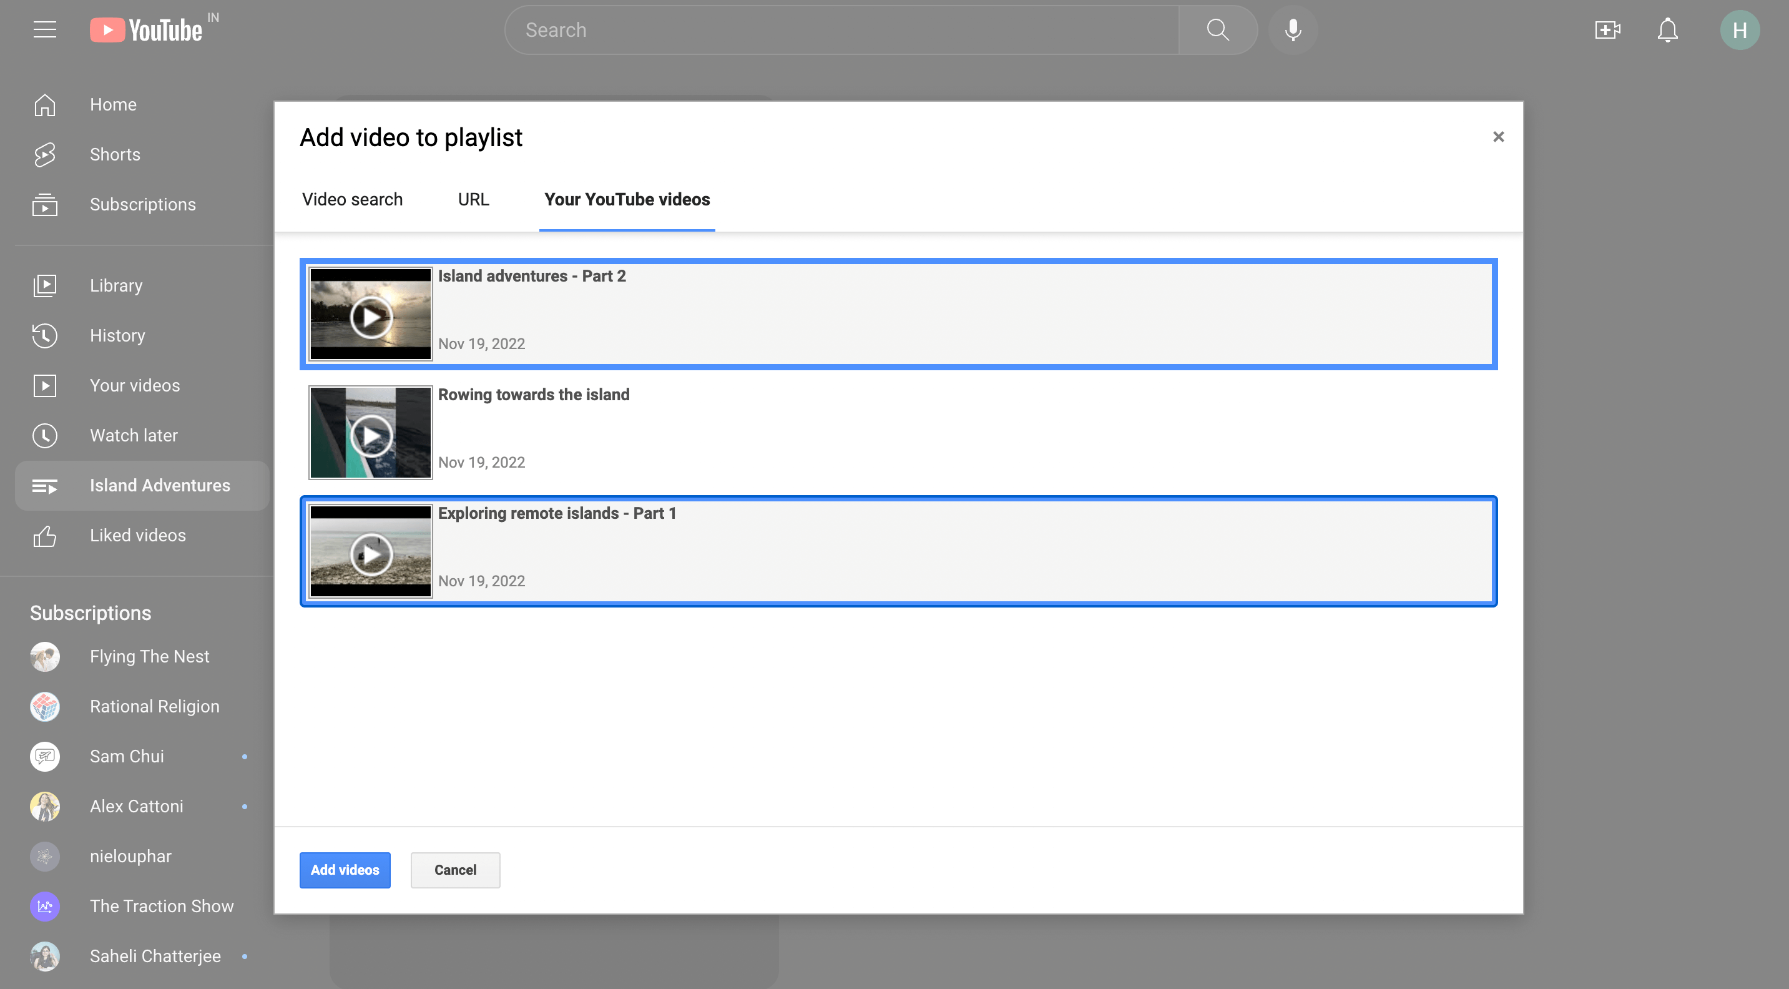Image resolution: width=1789 pixels, height=989 pixels.
Task: Click the Add videos button
Action: 345,870
